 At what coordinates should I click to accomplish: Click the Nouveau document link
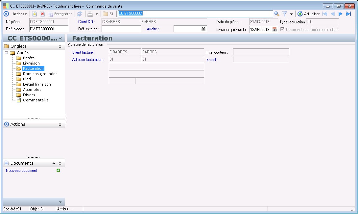tap(21, 171)
